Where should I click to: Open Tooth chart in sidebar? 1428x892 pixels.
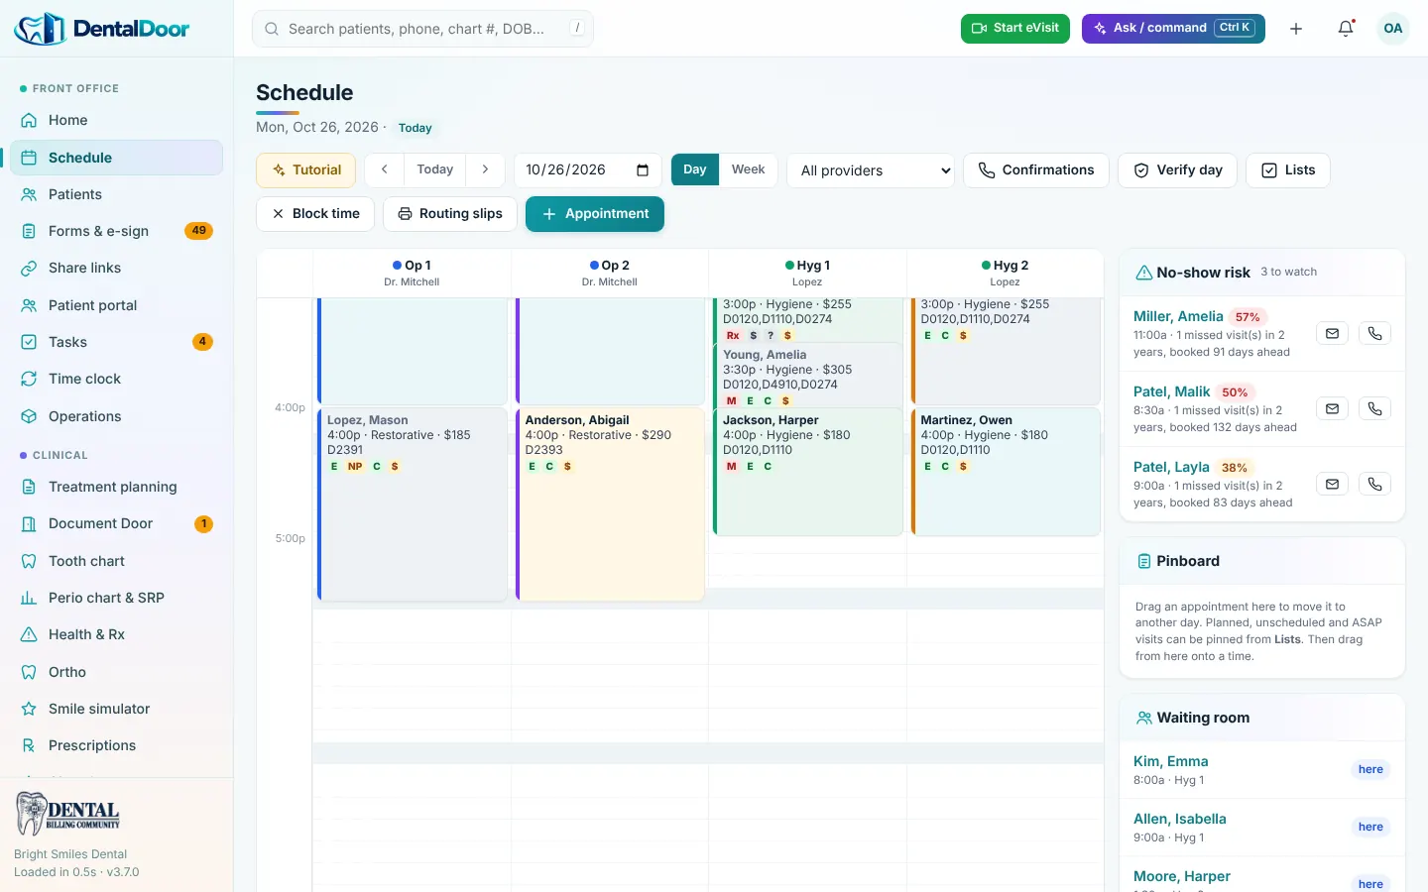116,561
